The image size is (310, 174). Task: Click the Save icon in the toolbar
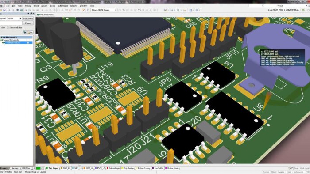4,10
